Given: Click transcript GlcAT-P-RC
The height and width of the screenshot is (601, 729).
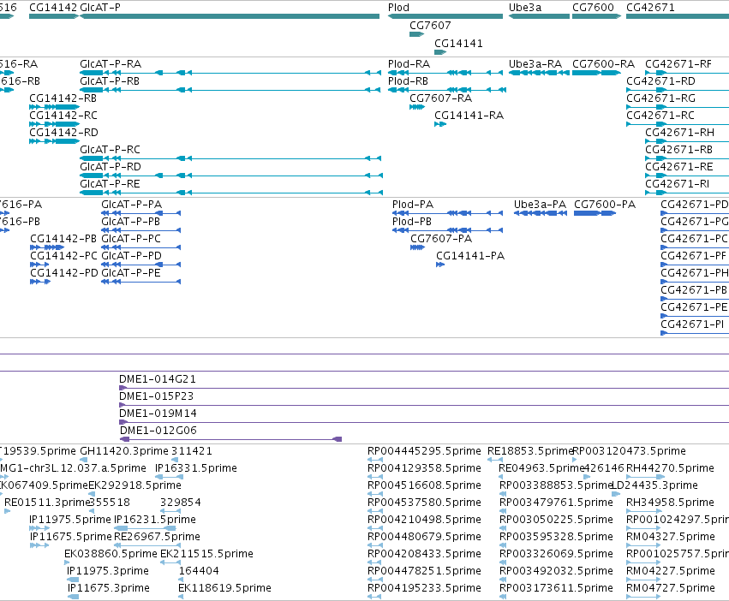Looking at the screenshot, I should (x=230, y=158).
